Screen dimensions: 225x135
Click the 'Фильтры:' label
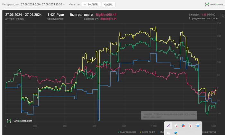(75, 4)
